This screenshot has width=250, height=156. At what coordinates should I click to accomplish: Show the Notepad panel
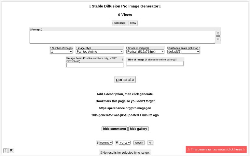click(133, 23)
